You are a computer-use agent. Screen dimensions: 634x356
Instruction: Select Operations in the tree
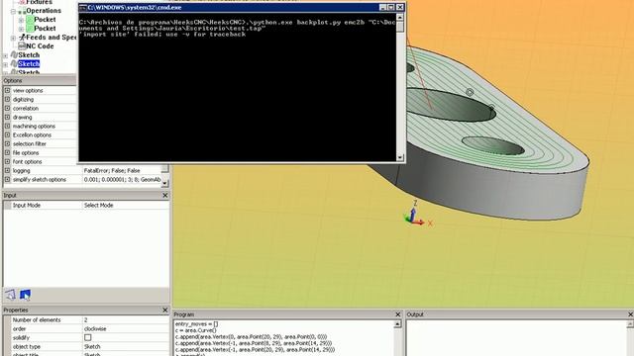coord(44,11)
